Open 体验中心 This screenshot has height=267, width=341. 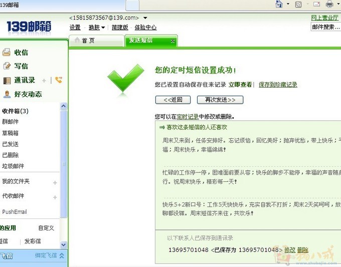point(146,28)
